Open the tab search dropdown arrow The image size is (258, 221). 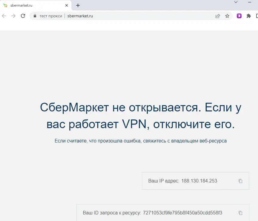(236, 2)
